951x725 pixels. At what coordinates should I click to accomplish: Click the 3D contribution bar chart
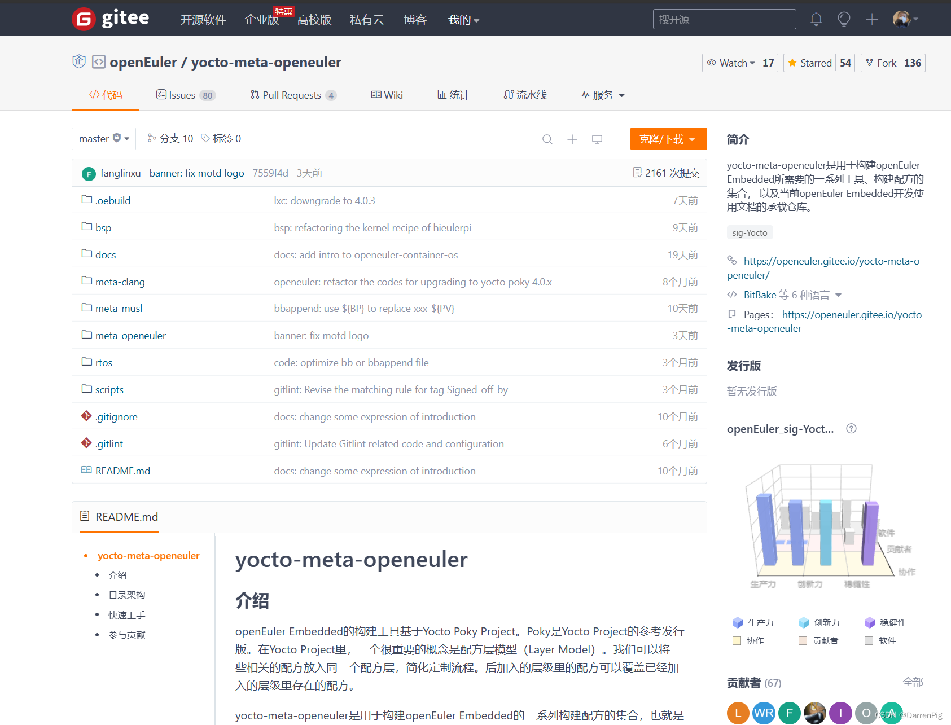tap(829, 525)
